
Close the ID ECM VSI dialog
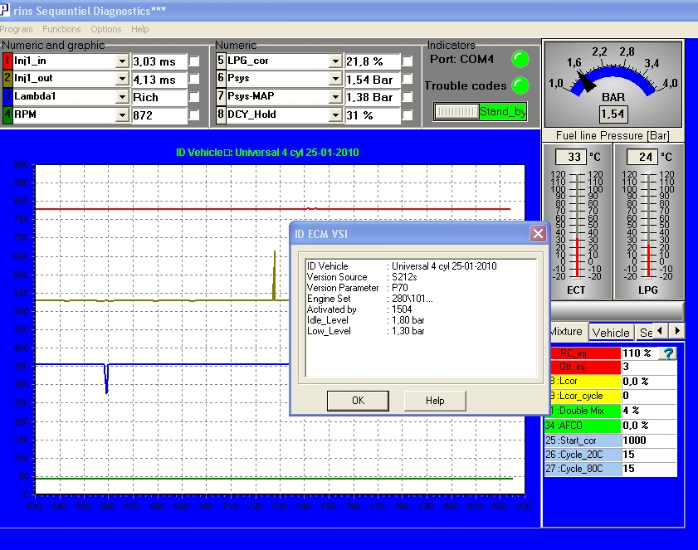537,234
